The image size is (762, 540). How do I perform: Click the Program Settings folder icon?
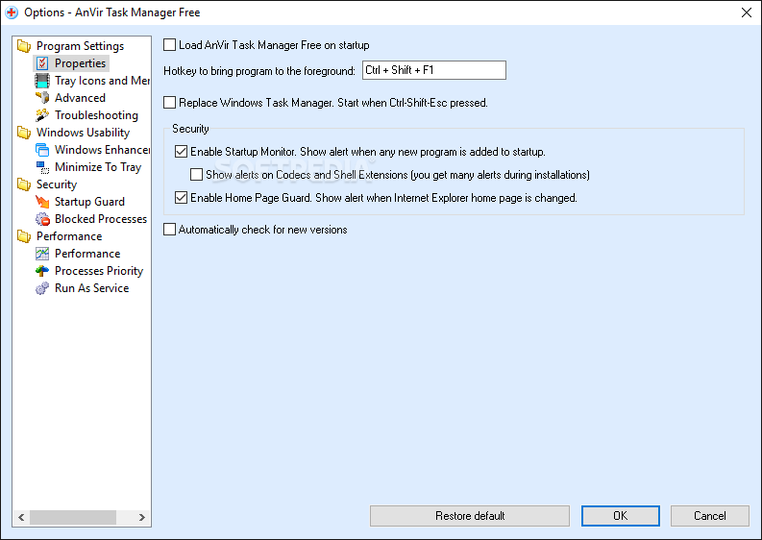point(24,46)
